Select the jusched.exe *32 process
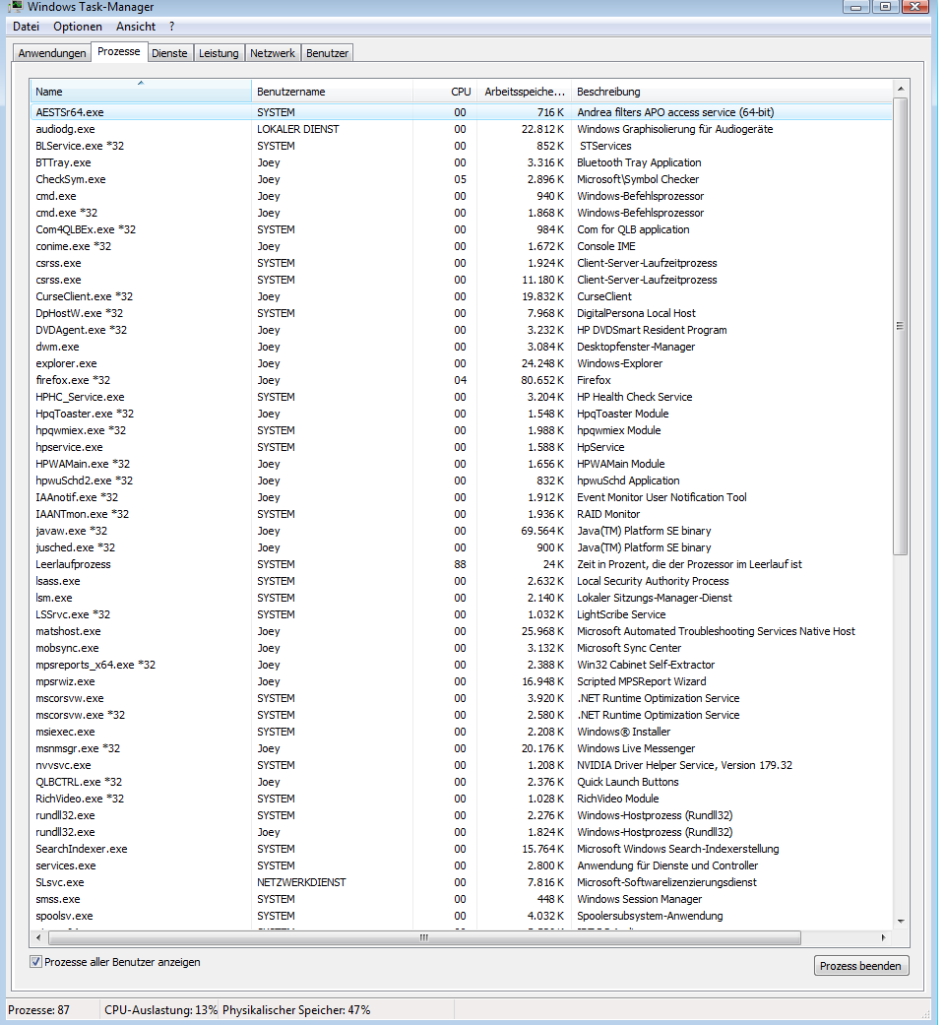This screenshot has height=1025, width=945. pyautogui.click(x=462, y=547)
